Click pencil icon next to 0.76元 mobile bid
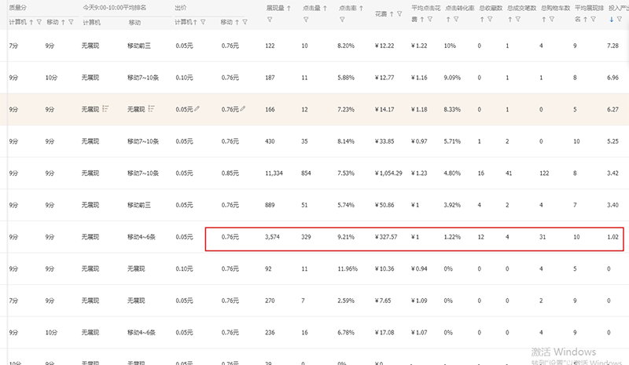The height and width of the screenshot is (365, 629). 244,109
